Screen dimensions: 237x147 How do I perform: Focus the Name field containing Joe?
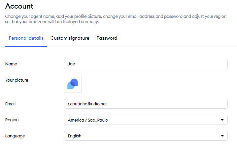(146, 64)
